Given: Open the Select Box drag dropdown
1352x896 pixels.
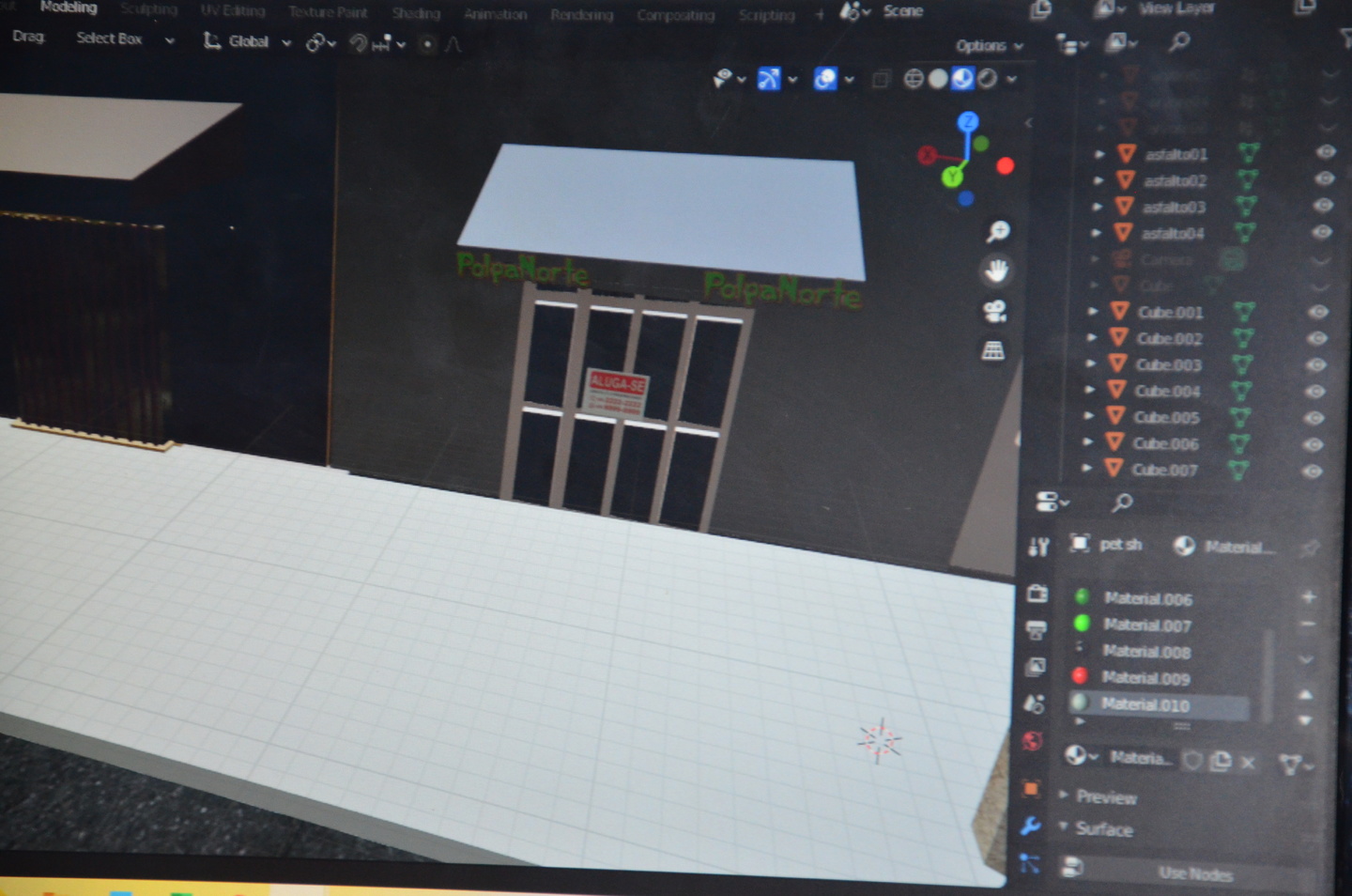Looking at the screenshot, I should (125, 39).
